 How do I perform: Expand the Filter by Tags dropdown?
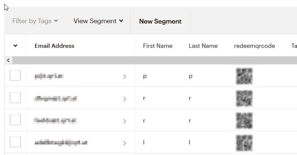click(35, 21)
